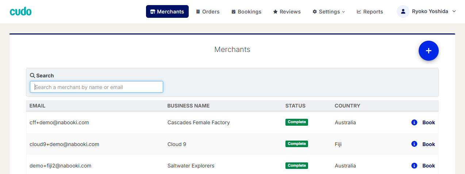Click the cudo logo
This screenshot has width=465, height=174.
click(x=21, y=12)
